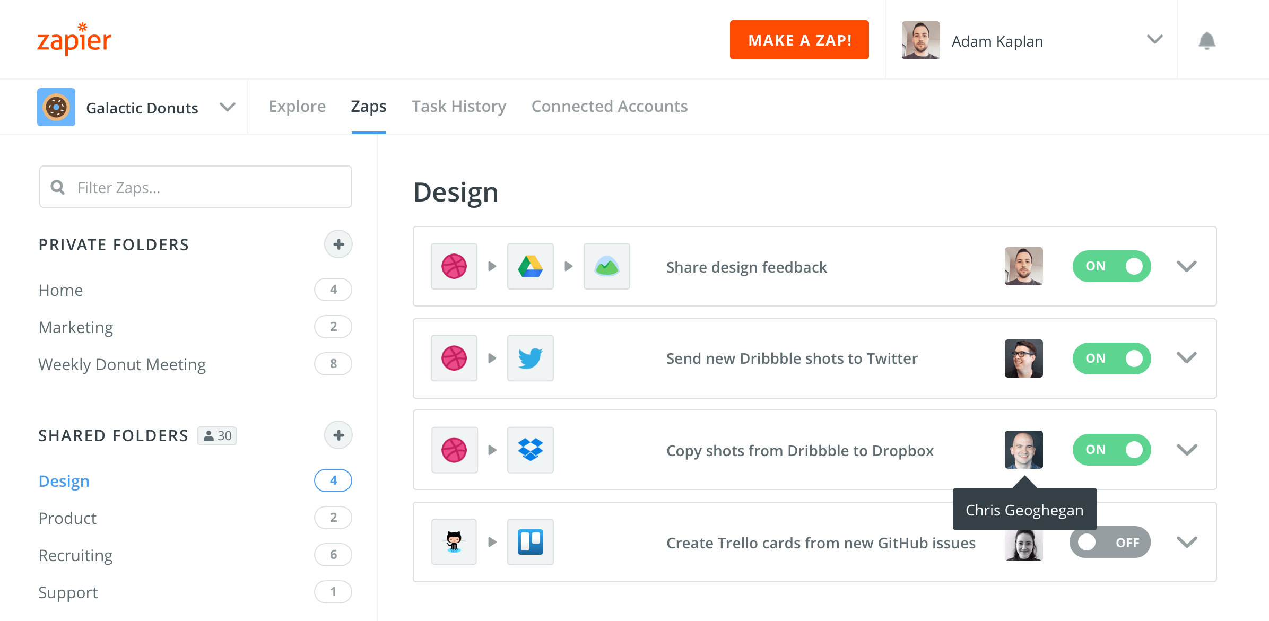Screen dimensions: 1269x621
Task: Click the GitHub Octocat icon
Action: pyautogui.click(x=454, y=542)
